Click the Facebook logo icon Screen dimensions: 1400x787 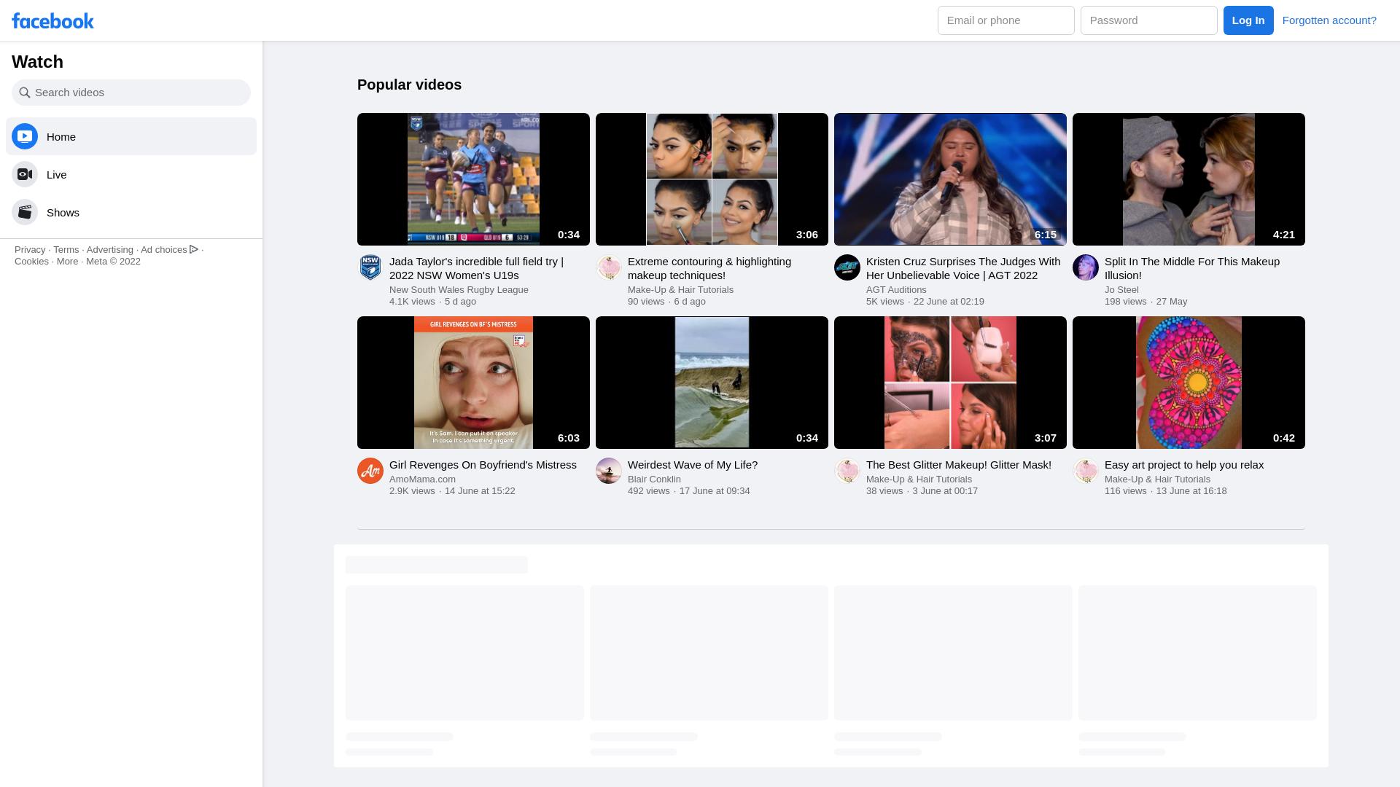(x=53, y=20)
